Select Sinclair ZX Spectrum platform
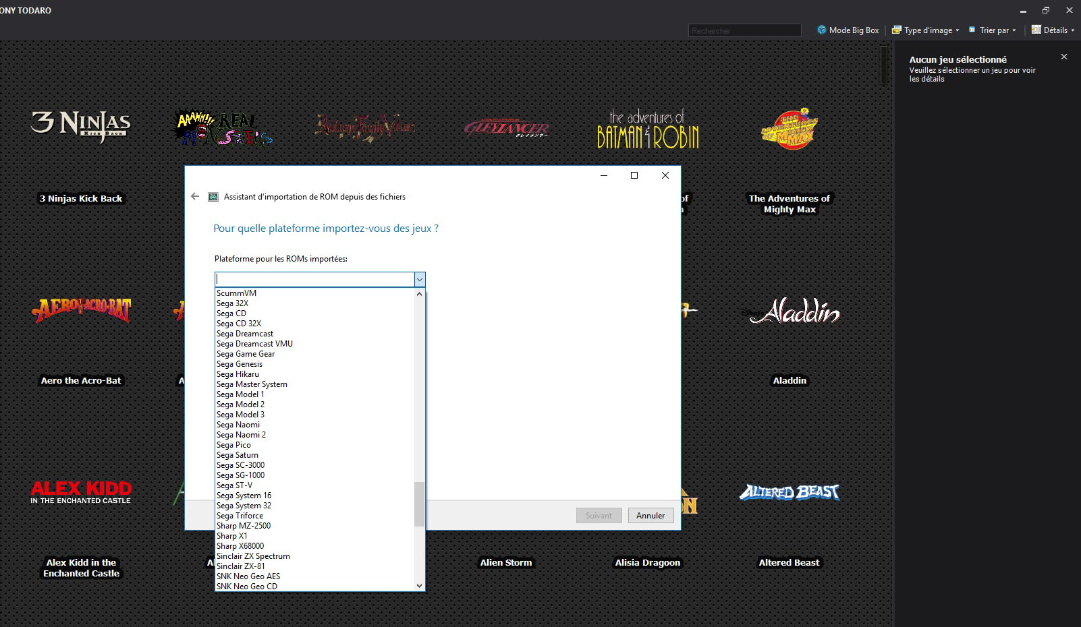1081x627 pixels. coord(314,556)
